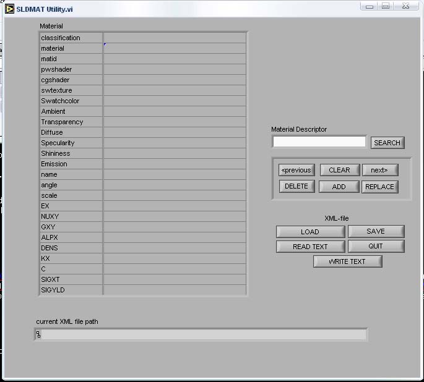Select the classification value cell

[175, 38]
